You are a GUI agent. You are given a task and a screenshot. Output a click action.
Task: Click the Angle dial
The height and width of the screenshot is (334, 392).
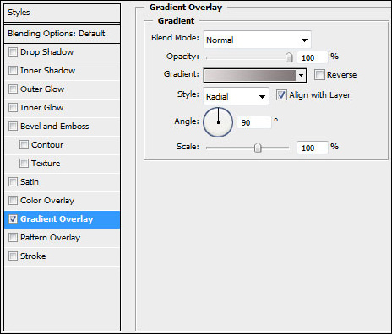pyautogui.click(x=218, y=122)
